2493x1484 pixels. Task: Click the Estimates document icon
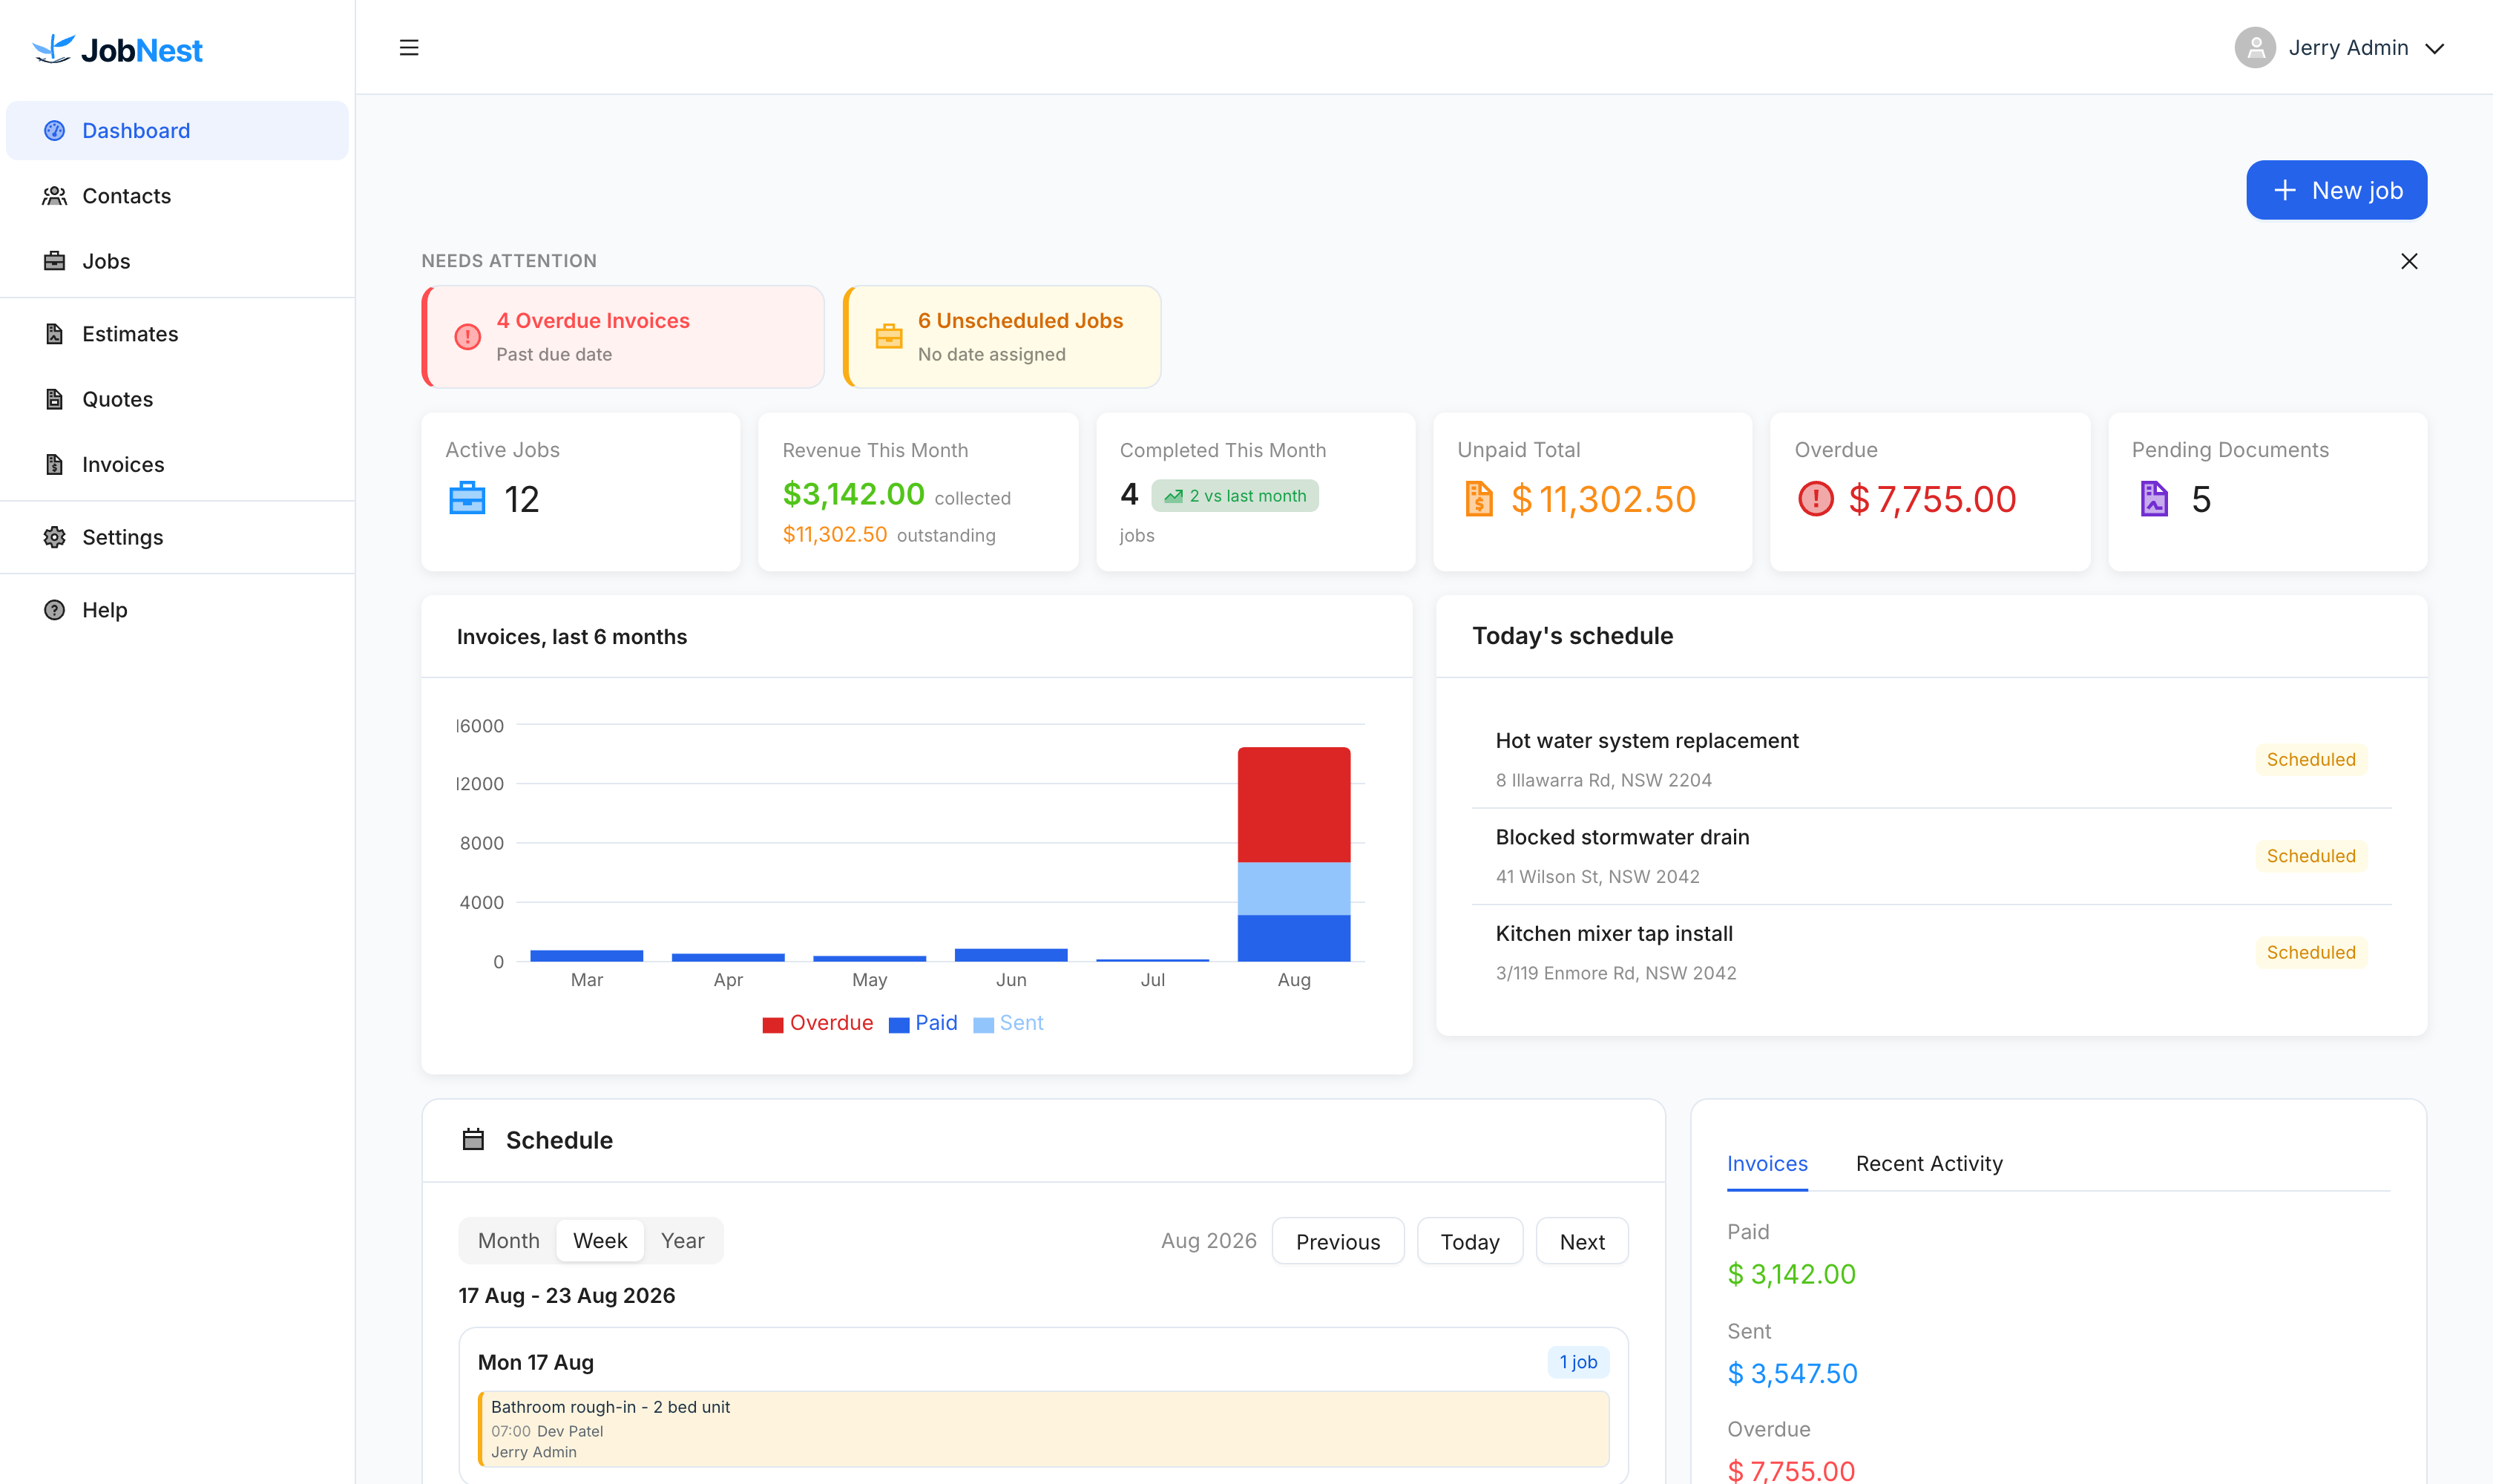pyautogui.click(x=55, y=333)
